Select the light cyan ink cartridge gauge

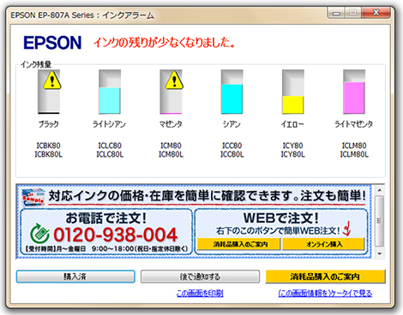point(110,92)
